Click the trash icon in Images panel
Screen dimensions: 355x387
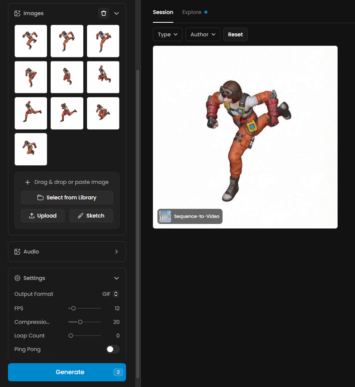click(x=104, y=13)
